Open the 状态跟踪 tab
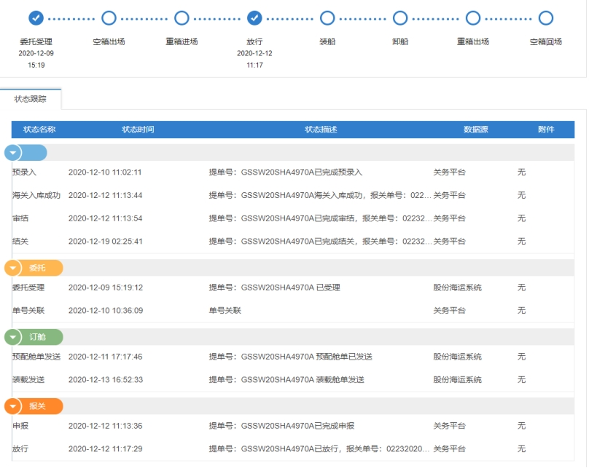Screen dimensions: 589x468 point(31,99)
